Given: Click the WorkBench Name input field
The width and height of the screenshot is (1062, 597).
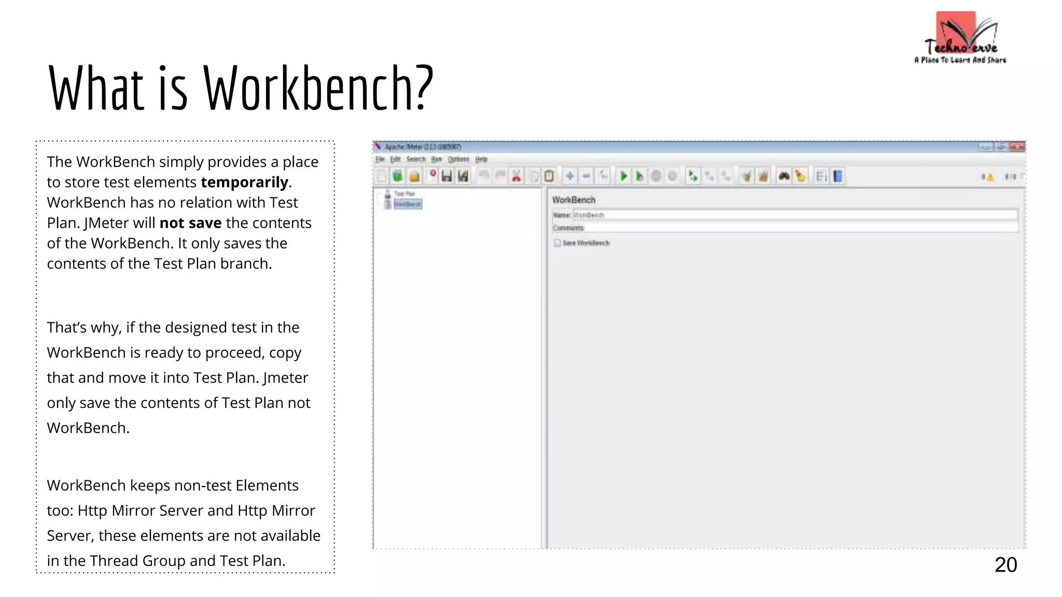Looking at the screenshot, I should [795, 215].
